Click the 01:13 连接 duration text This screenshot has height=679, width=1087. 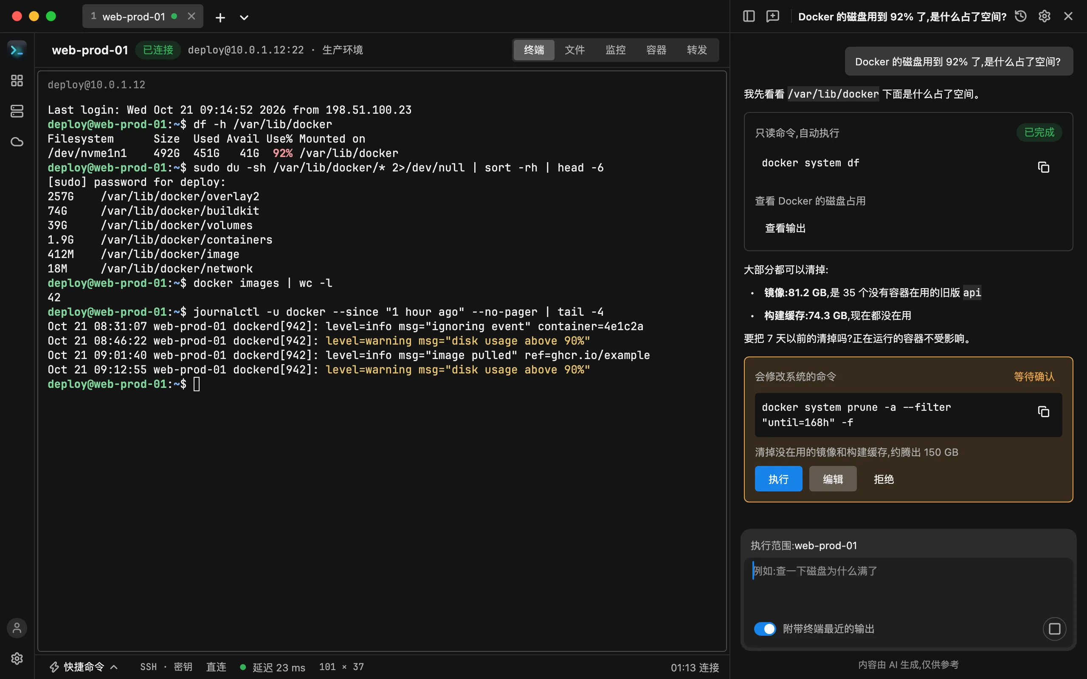695,668
